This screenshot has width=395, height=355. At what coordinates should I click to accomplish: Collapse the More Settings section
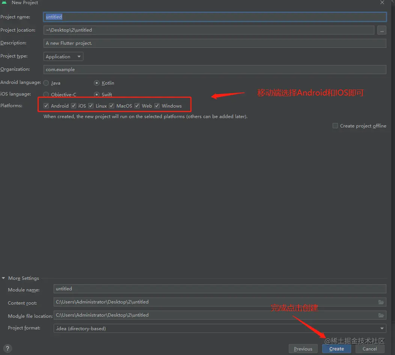coord(3,278)
